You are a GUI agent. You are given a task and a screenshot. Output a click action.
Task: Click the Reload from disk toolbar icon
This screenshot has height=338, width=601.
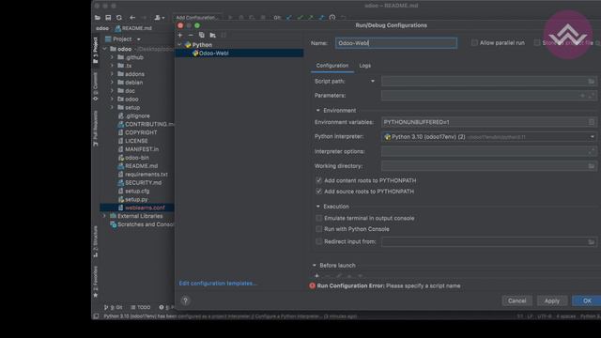[x=119, y=18]
